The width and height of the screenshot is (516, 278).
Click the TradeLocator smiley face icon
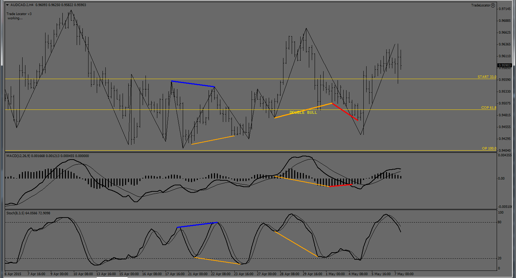493,5
